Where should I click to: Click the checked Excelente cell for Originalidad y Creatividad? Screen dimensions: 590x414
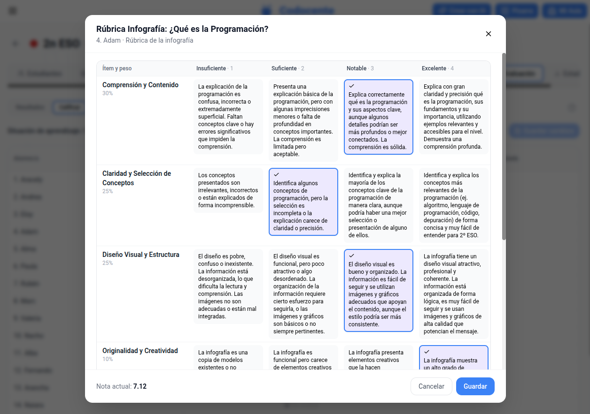[x=454, y=358]
